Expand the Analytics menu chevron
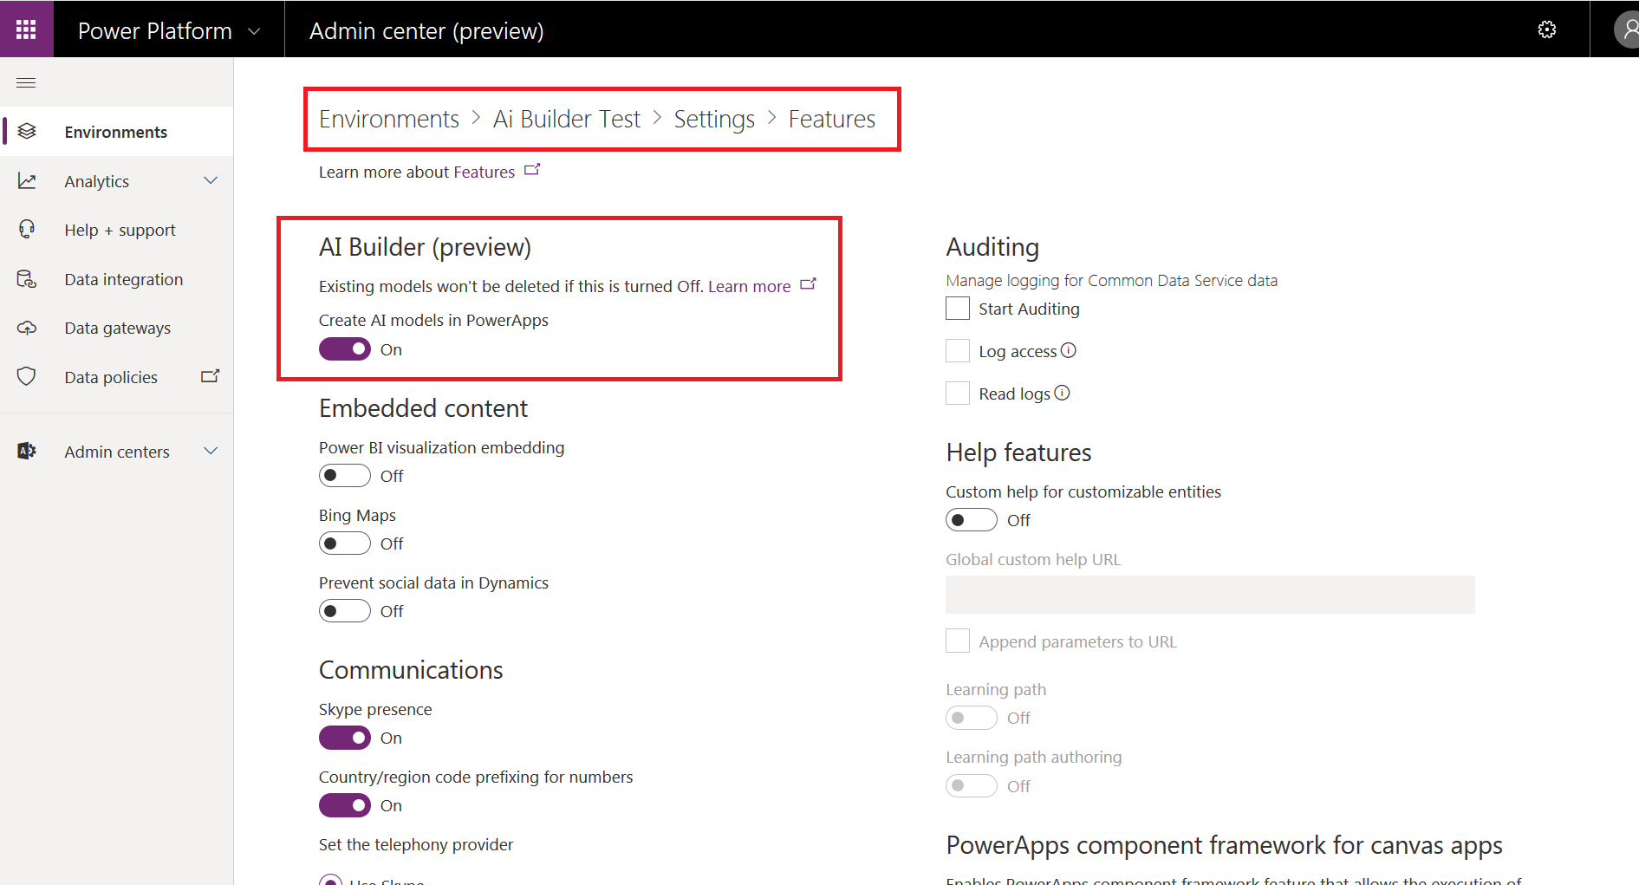The height and width of the screenshot is (885, 1639). tap(211, 181)
